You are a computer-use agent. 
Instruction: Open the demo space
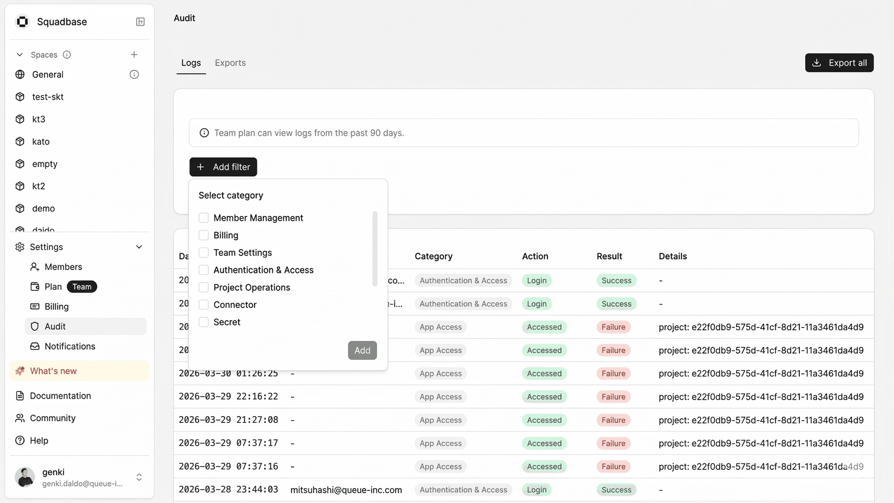tap(43, 208)
